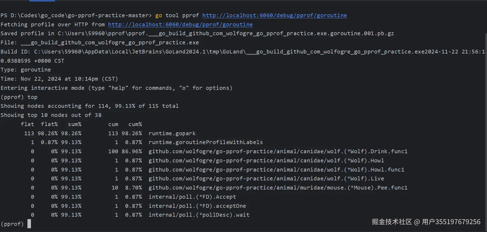
Task: Select the internal/poll.(*pollDesc).wait row
Action: pos(199,215)
